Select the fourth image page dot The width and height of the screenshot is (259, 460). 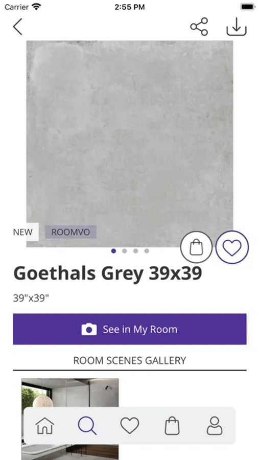147,251
